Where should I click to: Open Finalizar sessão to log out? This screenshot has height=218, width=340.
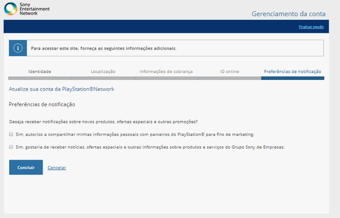(x=311, y=27)
